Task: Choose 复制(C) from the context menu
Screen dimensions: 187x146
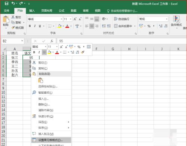Action: click(x=51, y=68)
